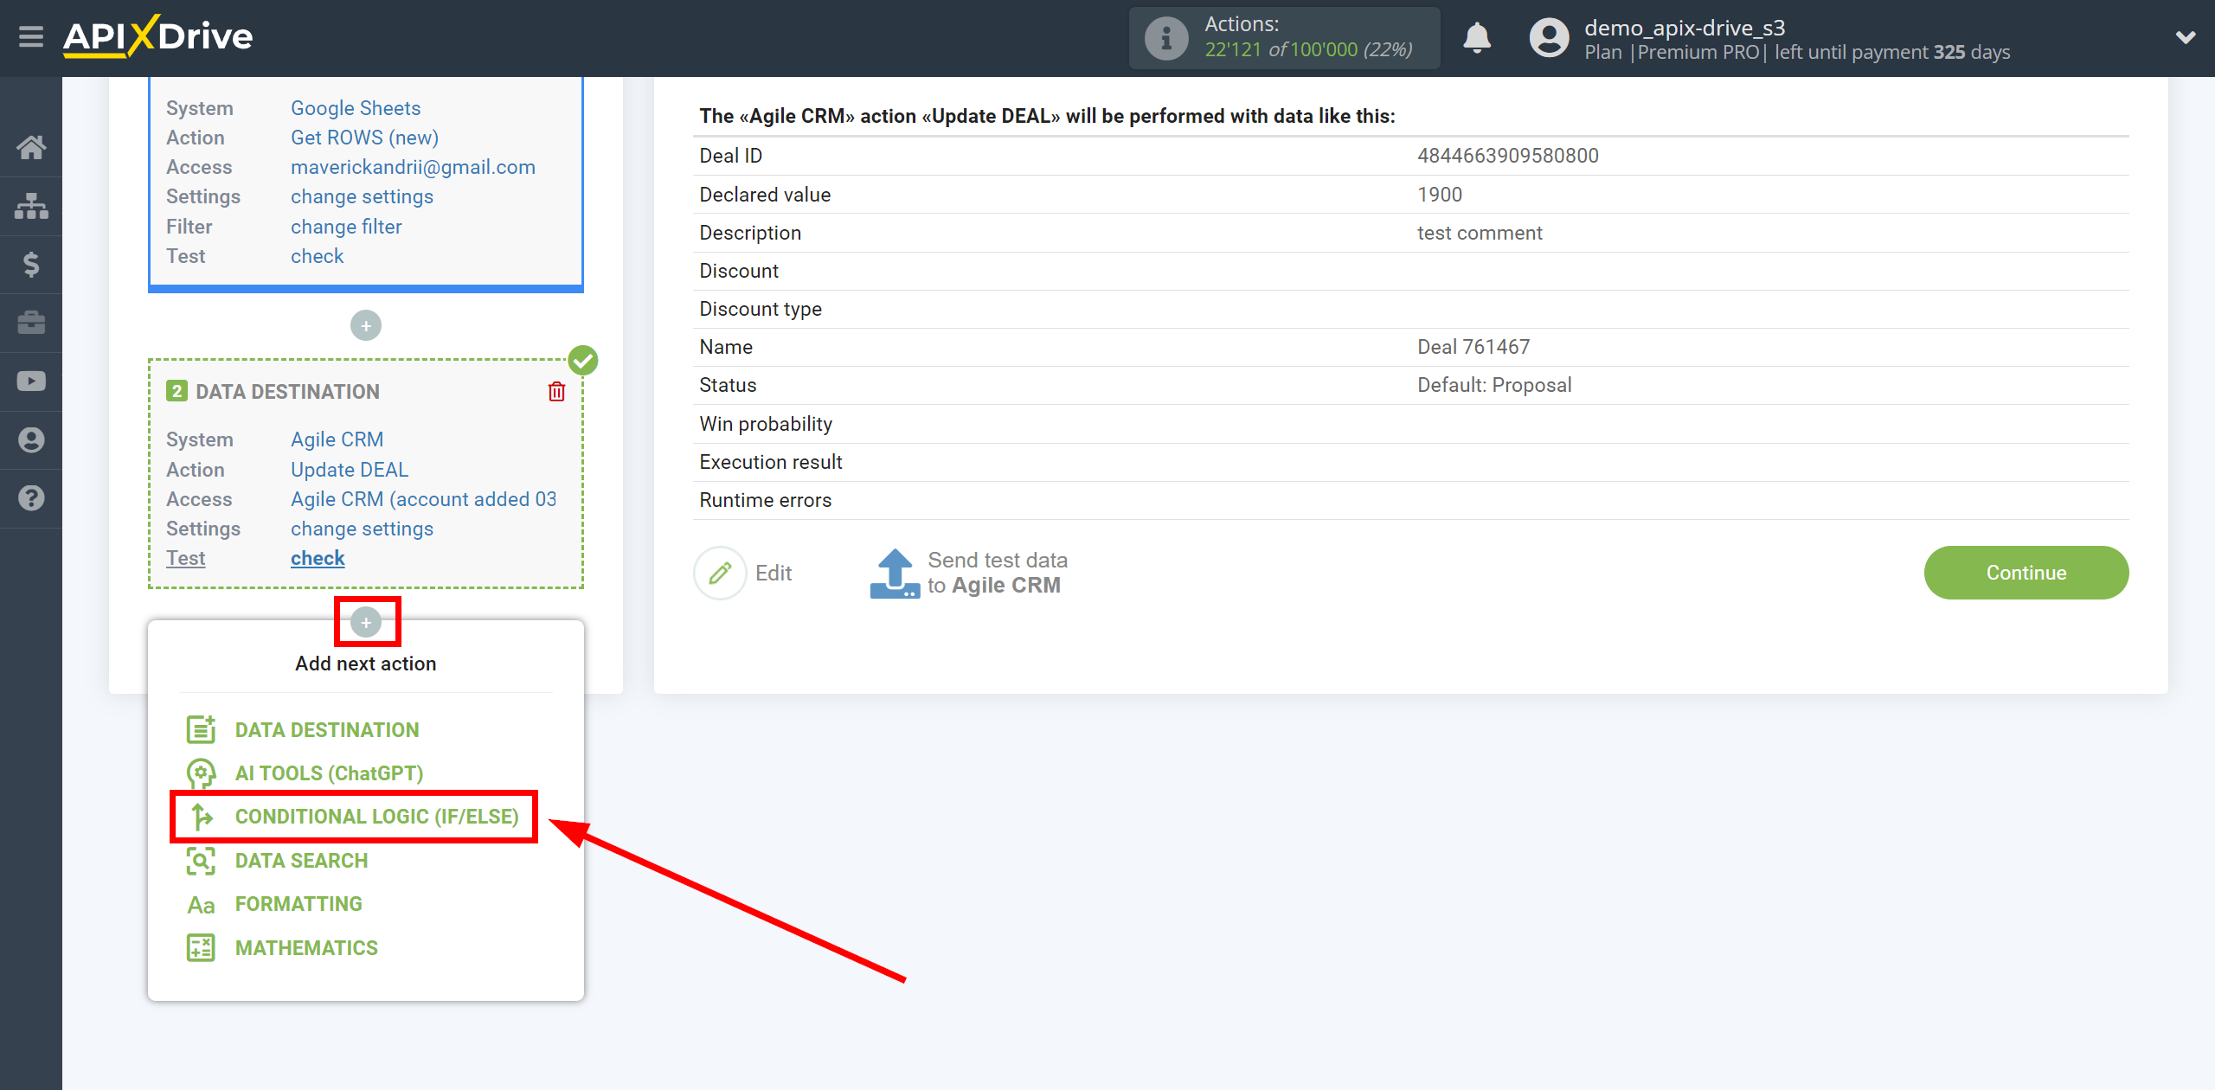Click the Add next action plus button
Image resolution: width=2215 pixels, height=1090 pixels.
click(366, 621)
